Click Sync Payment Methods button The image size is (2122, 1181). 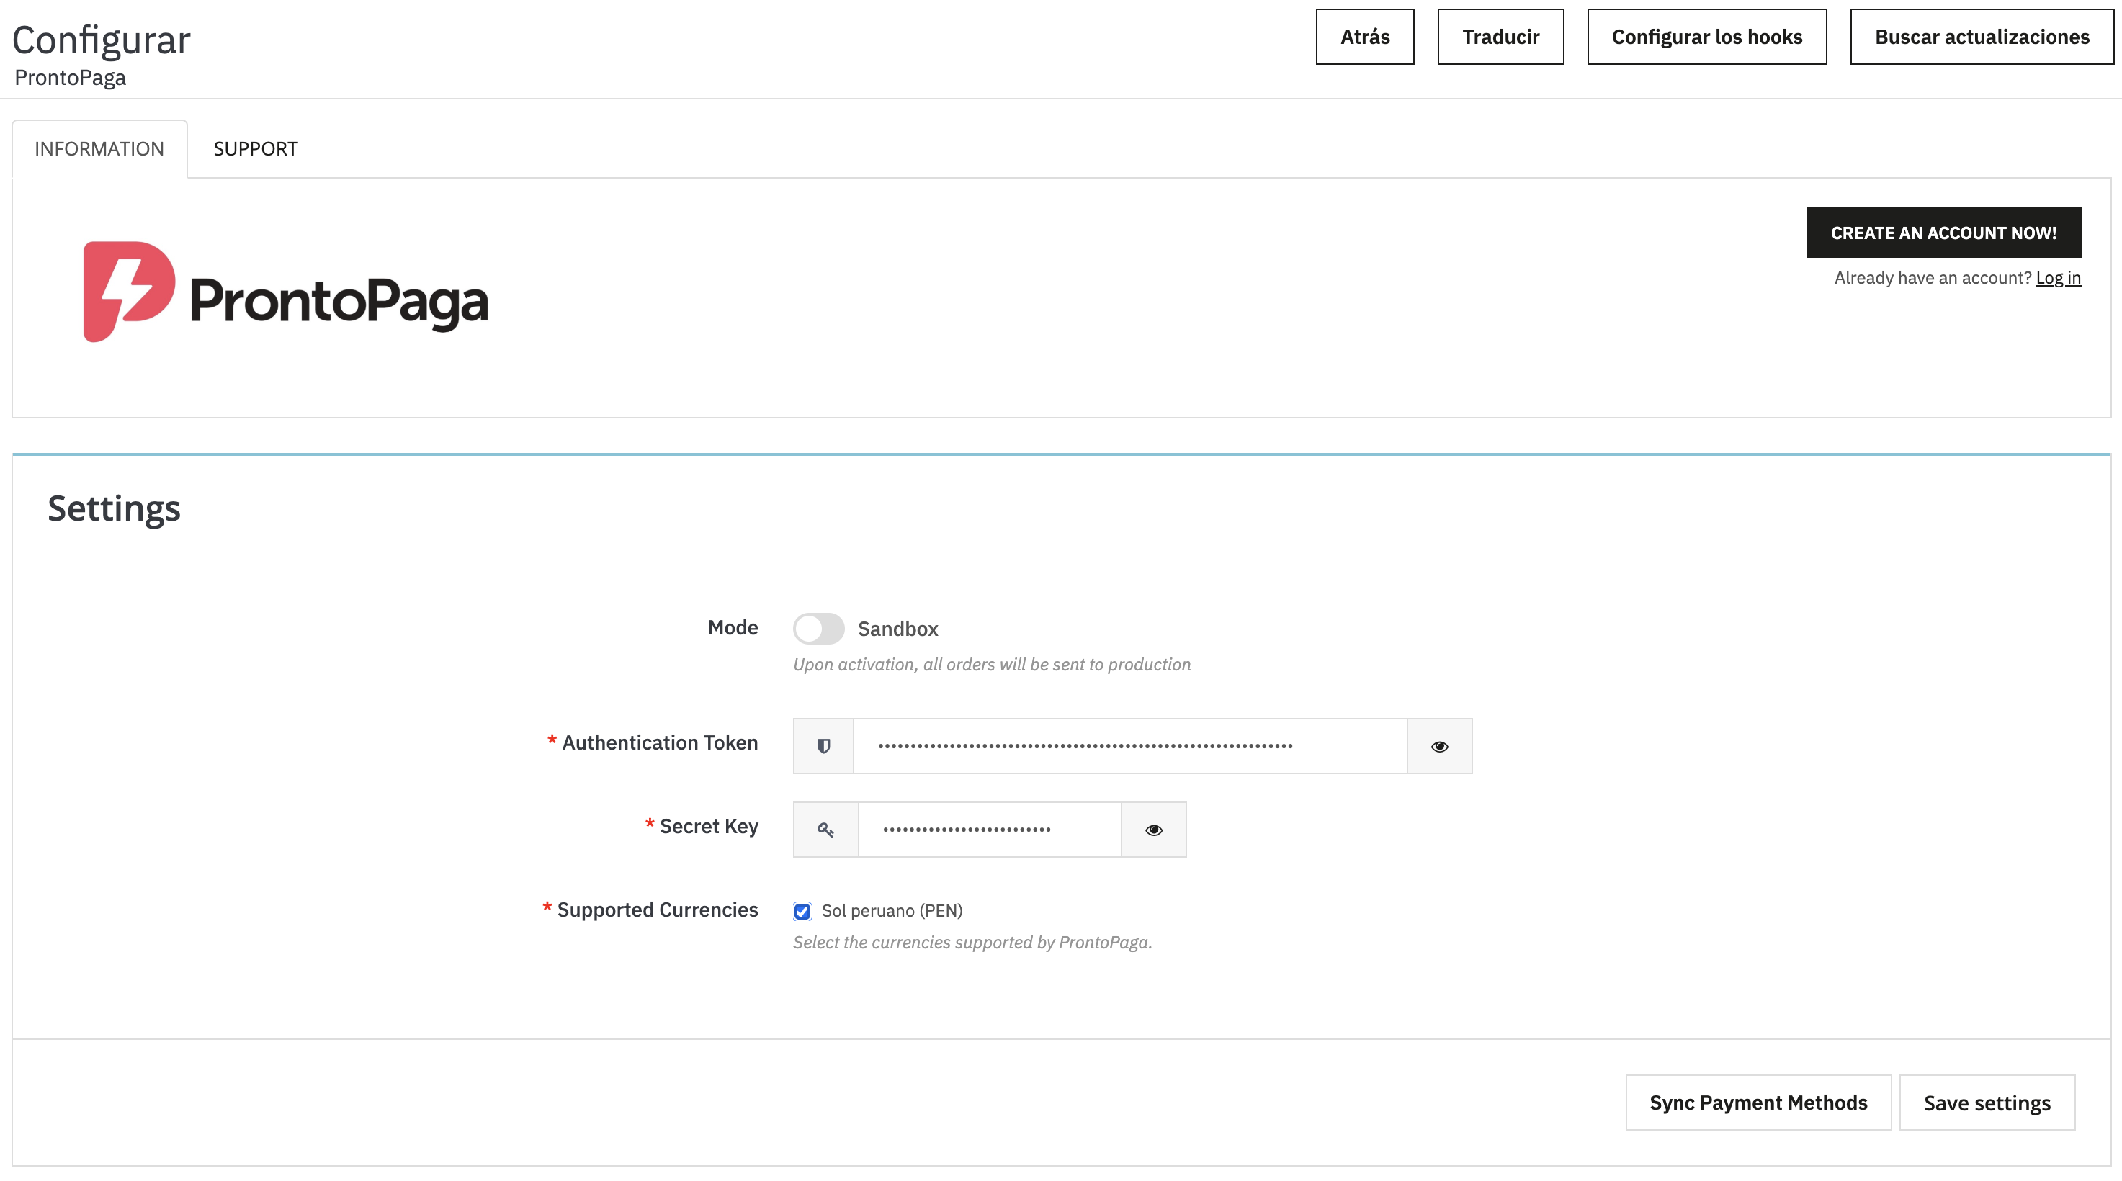pyautogui.click(x=1758, y=1103)
